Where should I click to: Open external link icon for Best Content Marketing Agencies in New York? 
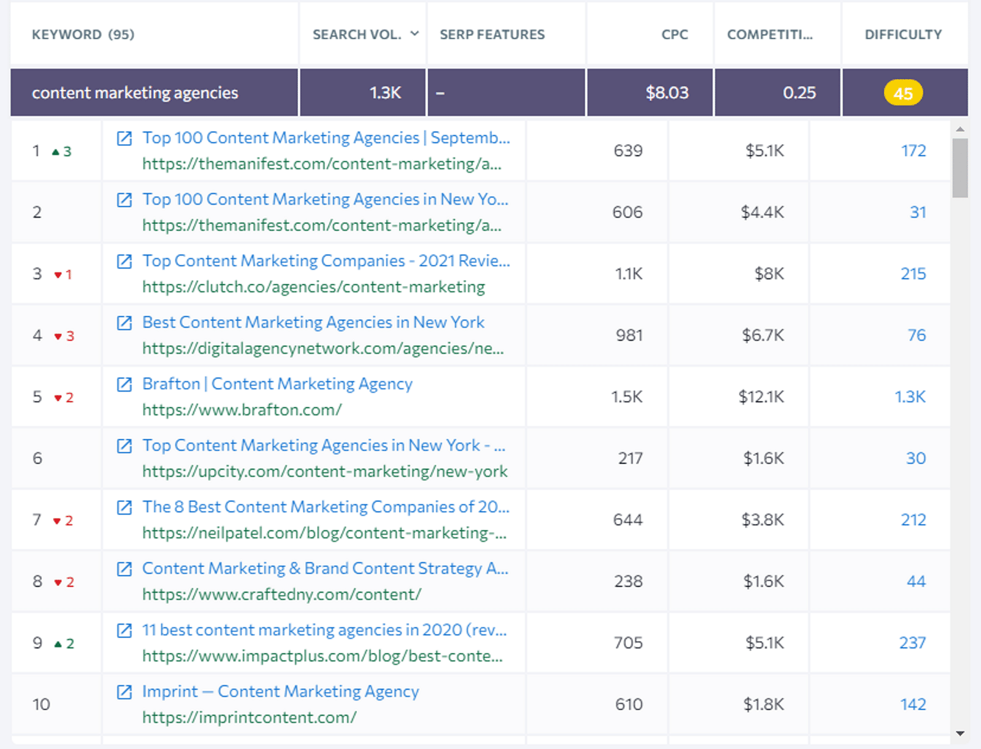[124, 323]
